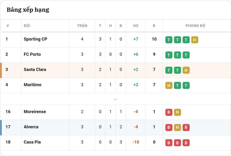This screenshot has height=156, width=231.
Task: Click the last green T badge for FC Porto
Action: click(186, 55)
